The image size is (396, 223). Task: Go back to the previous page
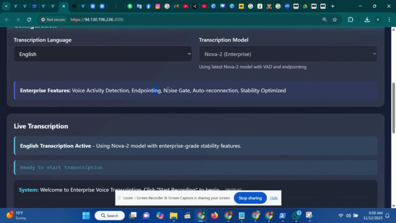point(7,19)
